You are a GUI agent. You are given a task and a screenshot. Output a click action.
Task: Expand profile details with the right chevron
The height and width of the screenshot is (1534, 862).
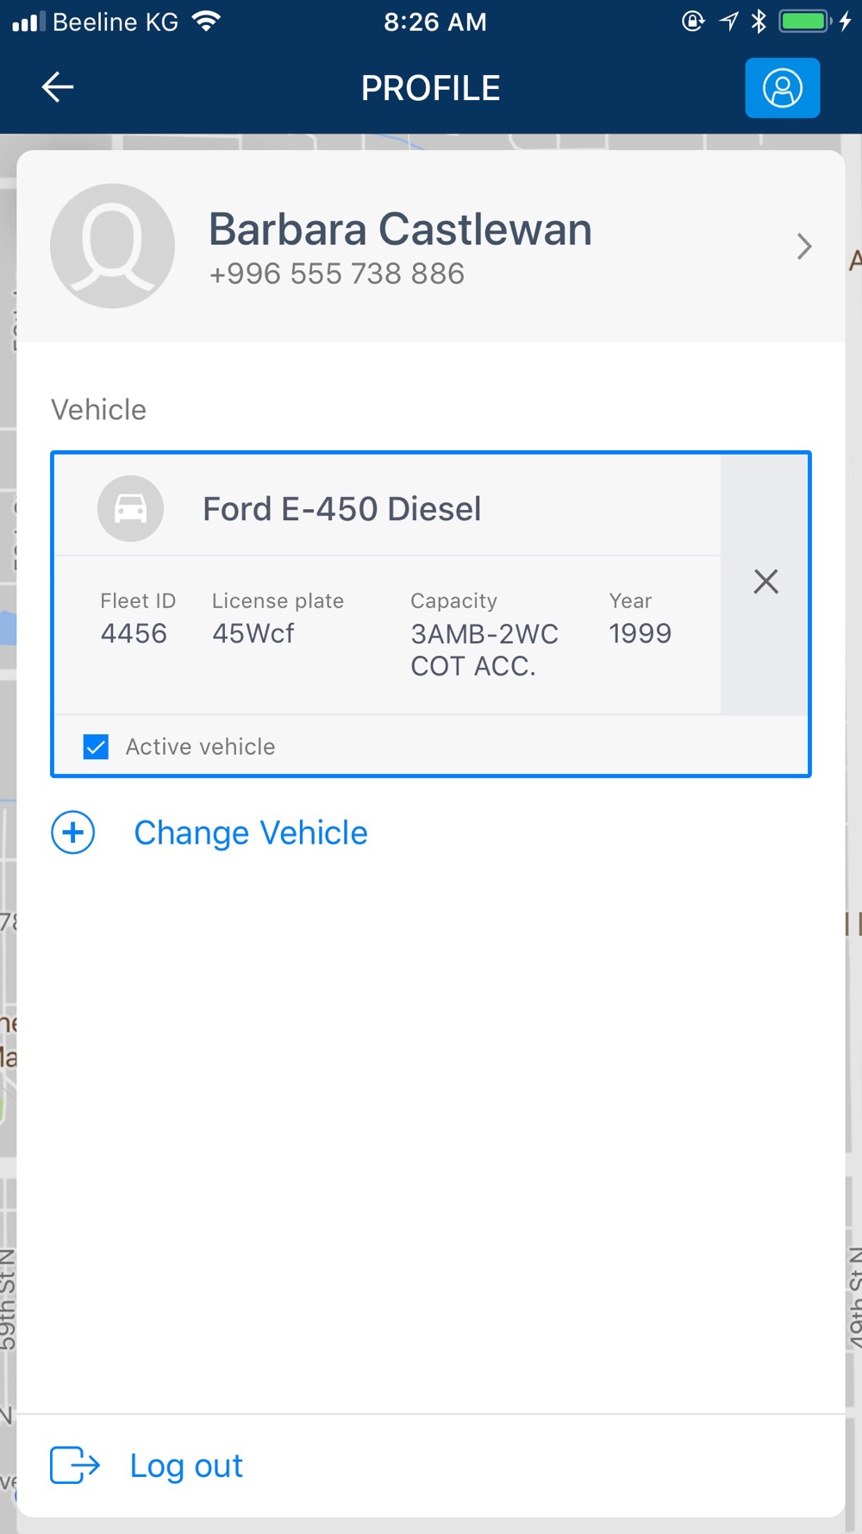(x=803, y=247)
